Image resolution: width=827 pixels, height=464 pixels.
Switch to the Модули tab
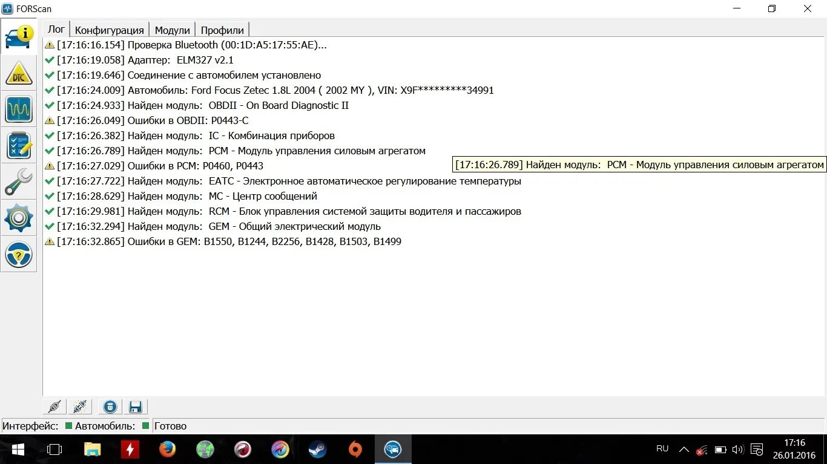coord(173,30)
